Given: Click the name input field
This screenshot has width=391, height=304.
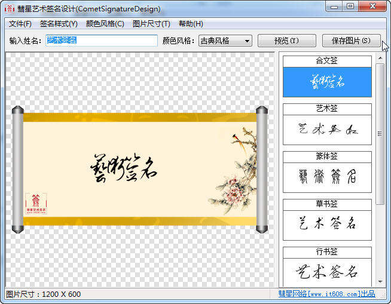Looking at the screenshot, I should [102, 41].
